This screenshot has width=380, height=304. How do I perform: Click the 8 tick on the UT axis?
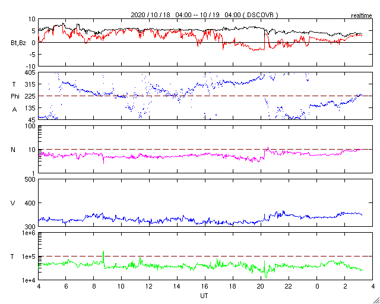pos(94,286)
